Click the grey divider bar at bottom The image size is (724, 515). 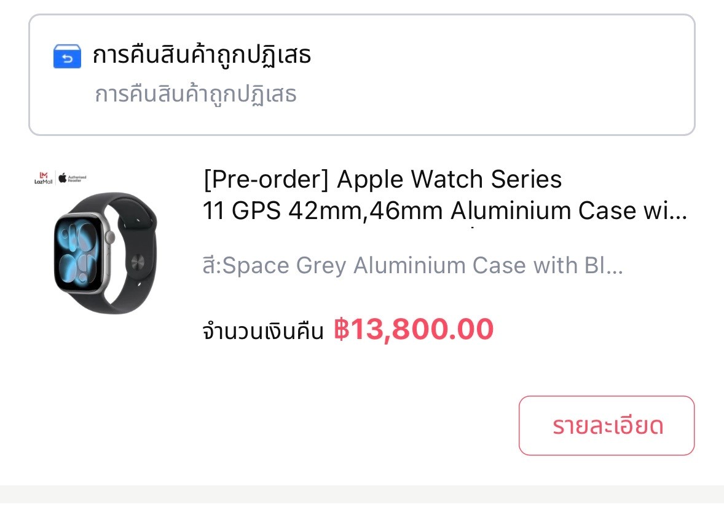[x=362, y=494]
